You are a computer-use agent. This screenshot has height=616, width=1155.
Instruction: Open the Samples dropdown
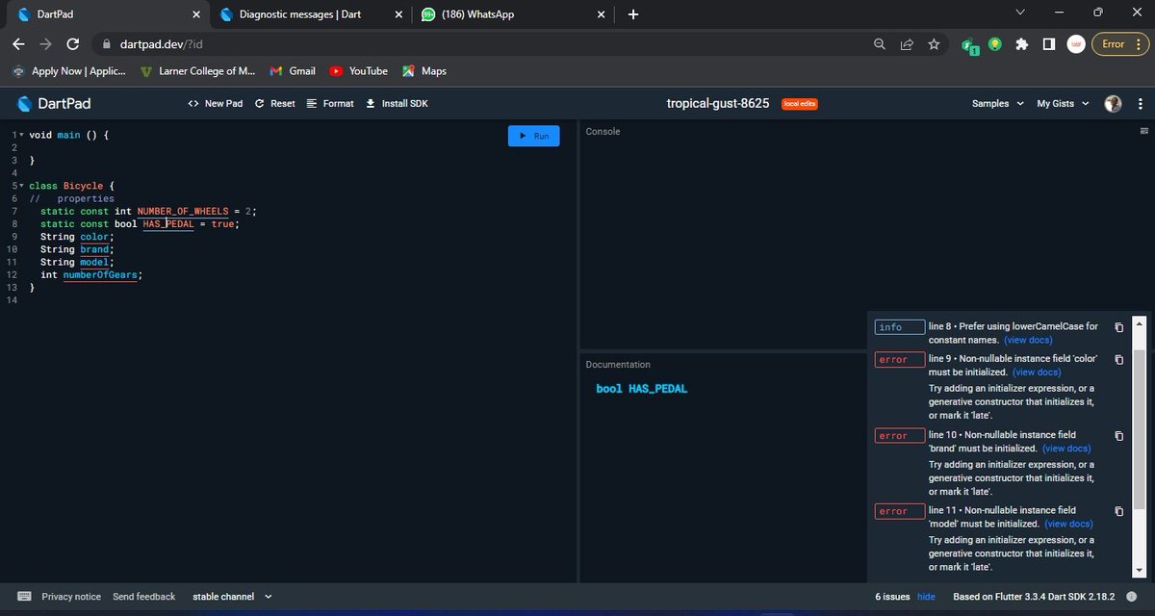click(997, 103)
